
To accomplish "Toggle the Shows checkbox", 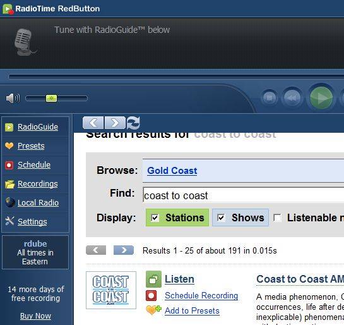I will tap(221, 218).
